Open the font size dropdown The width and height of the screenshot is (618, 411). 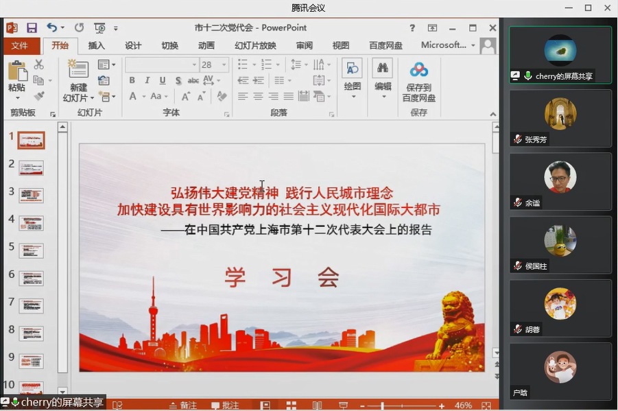tap(224, 64)
